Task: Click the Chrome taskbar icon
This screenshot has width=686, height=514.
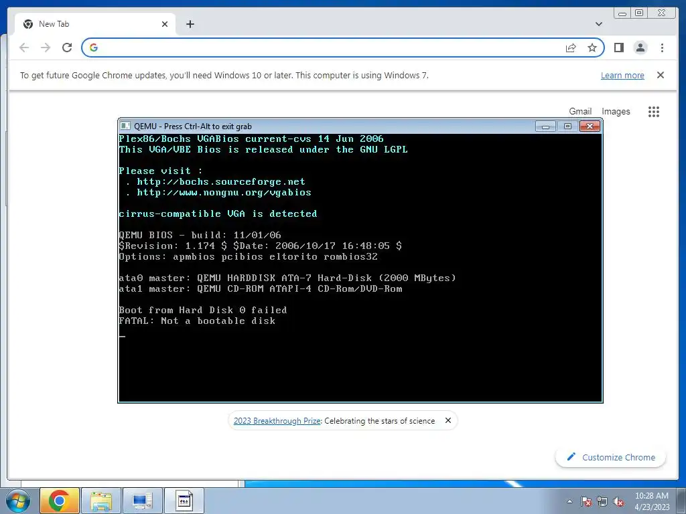Action: tap(60, 501)
